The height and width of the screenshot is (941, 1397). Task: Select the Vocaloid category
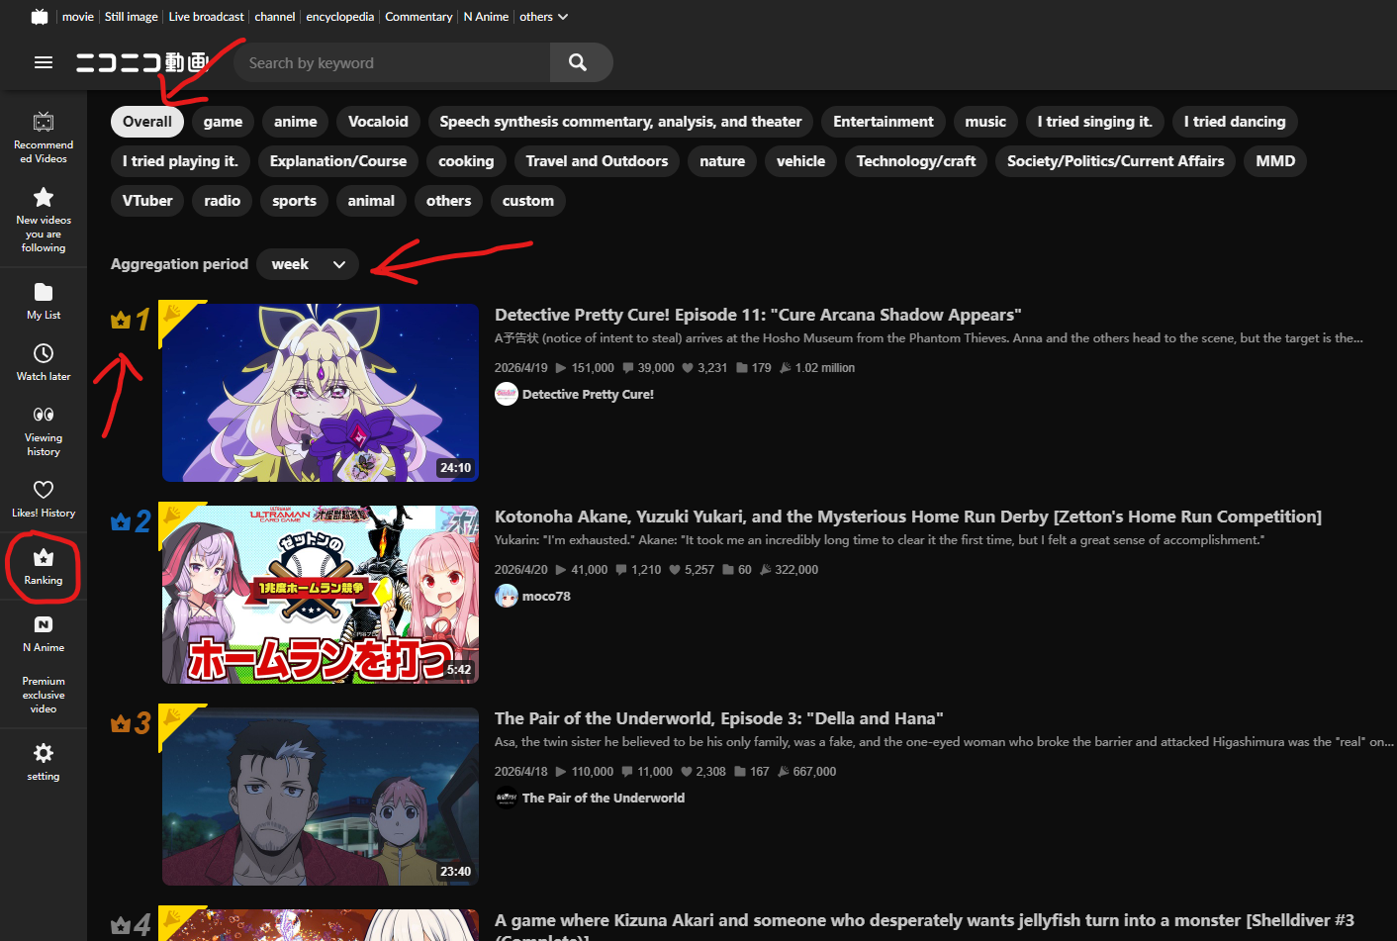(x=378, y=122)
